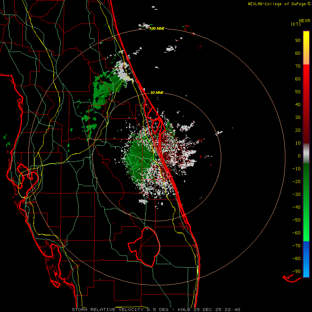Click the 0 value on the velocity scale

click(299, 156)
